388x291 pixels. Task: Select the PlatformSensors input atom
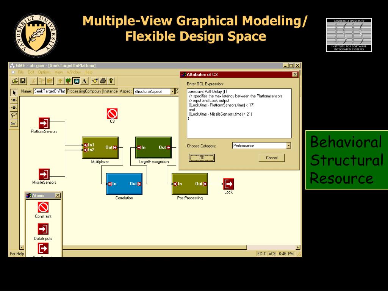pos(44,123)
